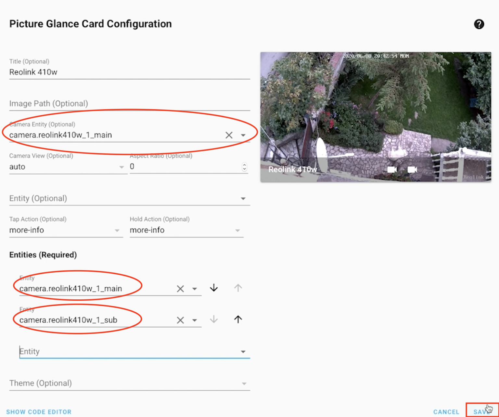The height and width of the screenshot is (417, 499).
Task: Open the Hold Action dropdown
Action: click(238, 230)
